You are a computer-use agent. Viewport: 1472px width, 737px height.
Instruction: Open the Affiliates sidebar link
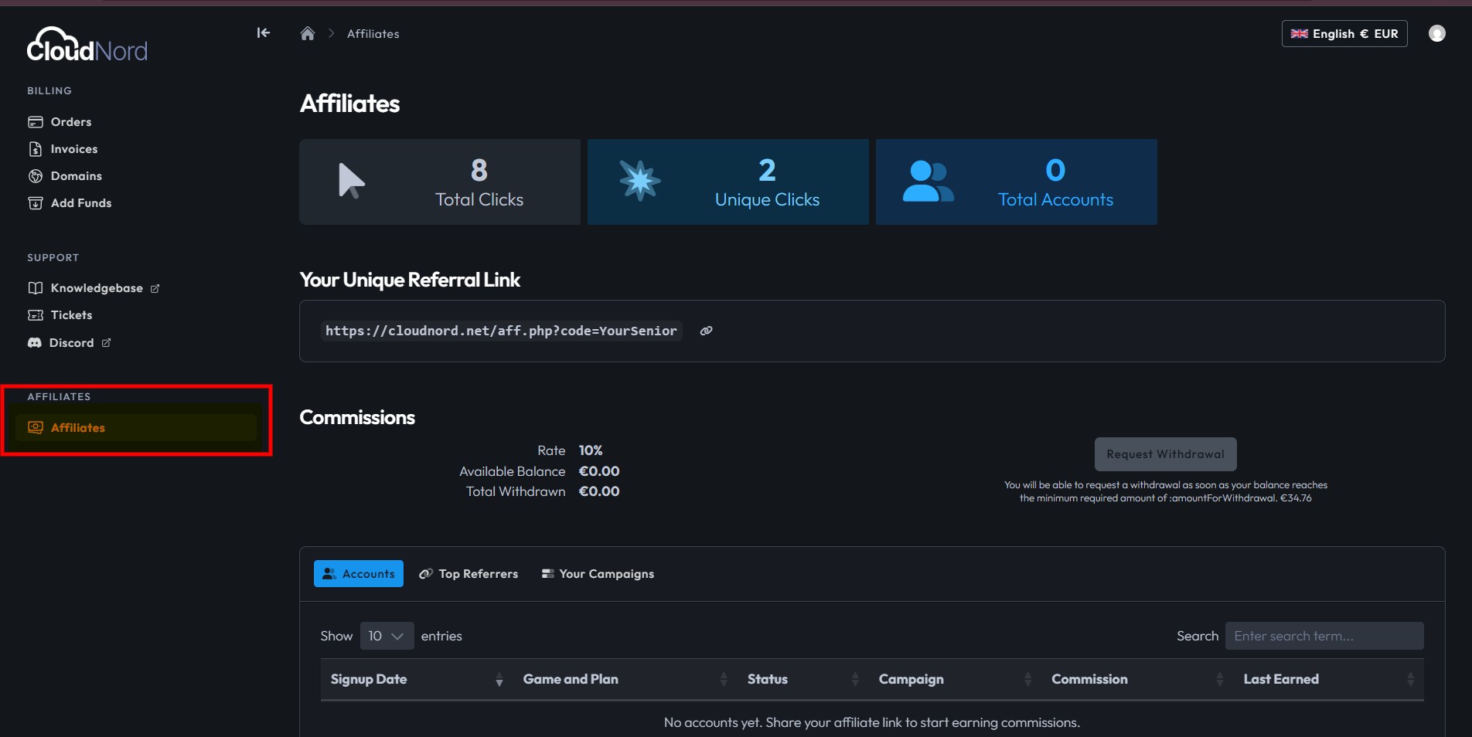136,427
